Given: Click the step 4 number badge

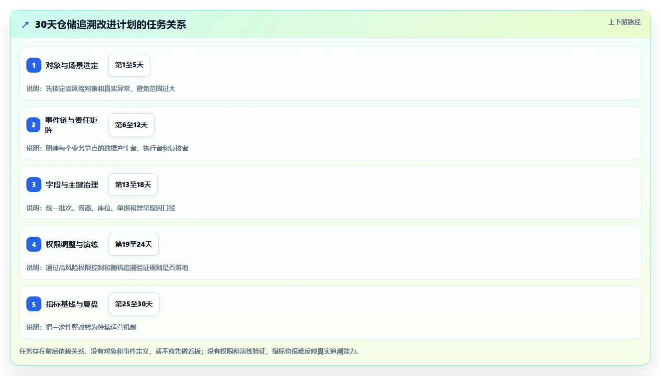Looking at the screenshot, I should pos(34,244).
